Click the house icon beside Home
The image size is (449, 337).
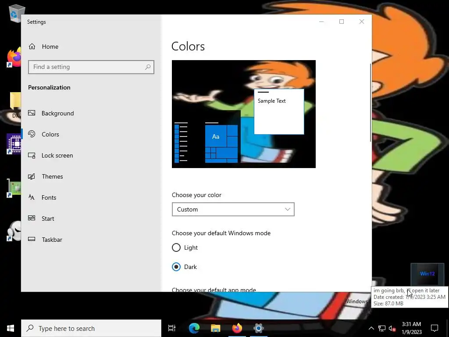[32, 46]
